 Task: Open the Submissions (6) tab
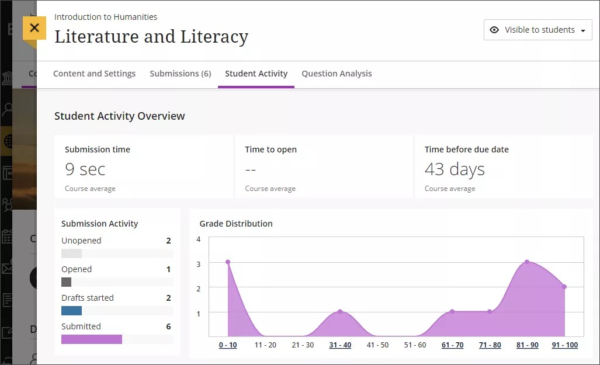pos(180,74)
